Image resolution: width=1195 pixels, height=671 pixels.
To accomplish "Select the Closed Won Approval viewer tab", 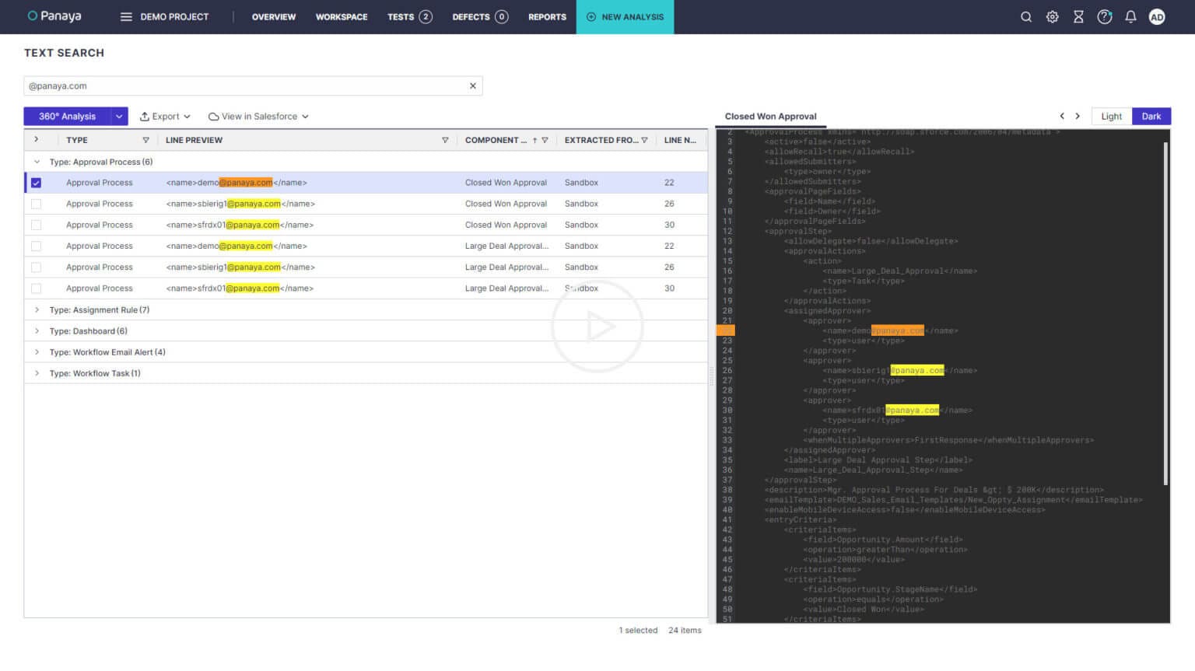I will [x=770, y=117].
